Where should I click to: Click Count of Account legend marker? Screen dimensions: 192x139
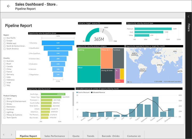pyautogui.click(x=77, y=92)
